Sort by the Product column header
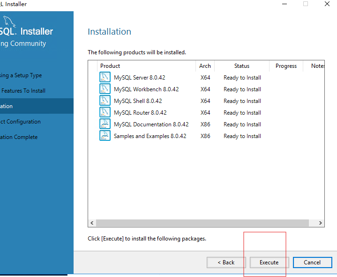Viewport: 337px width, 277px height. [x=146, y=66]
